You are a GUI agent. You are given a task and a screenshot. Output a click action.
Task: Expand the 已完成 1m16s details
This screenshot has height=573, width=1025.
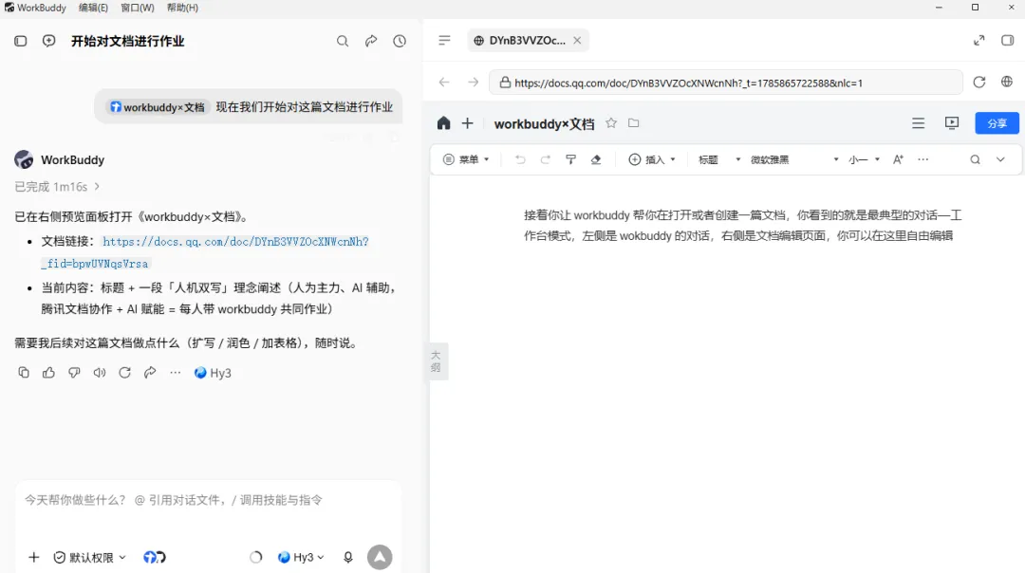coord(58,187)
